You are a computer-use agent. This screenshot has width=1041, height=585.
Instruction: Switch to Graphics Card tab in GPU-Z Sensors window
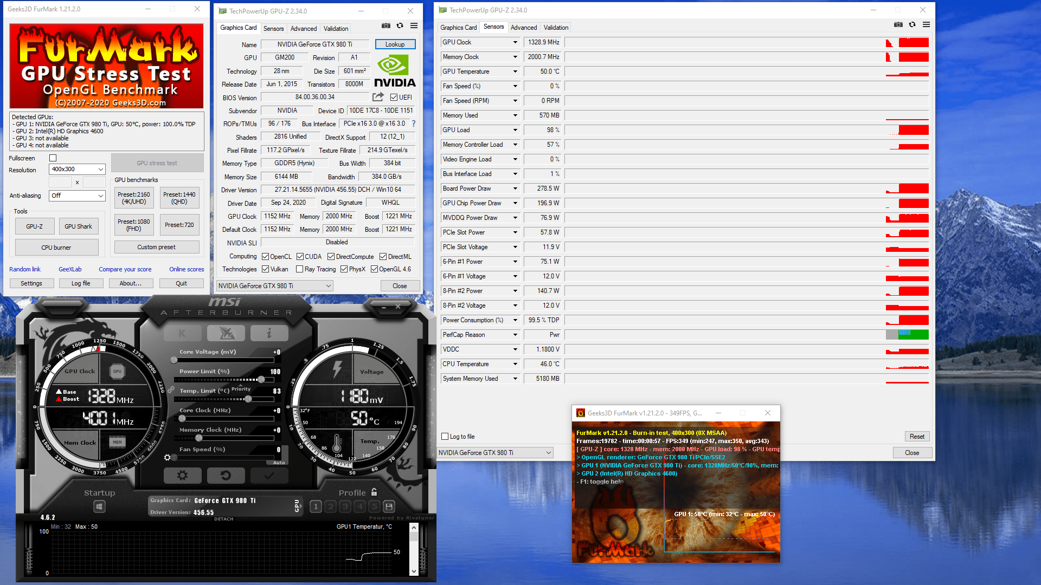[x=459, y=28]
